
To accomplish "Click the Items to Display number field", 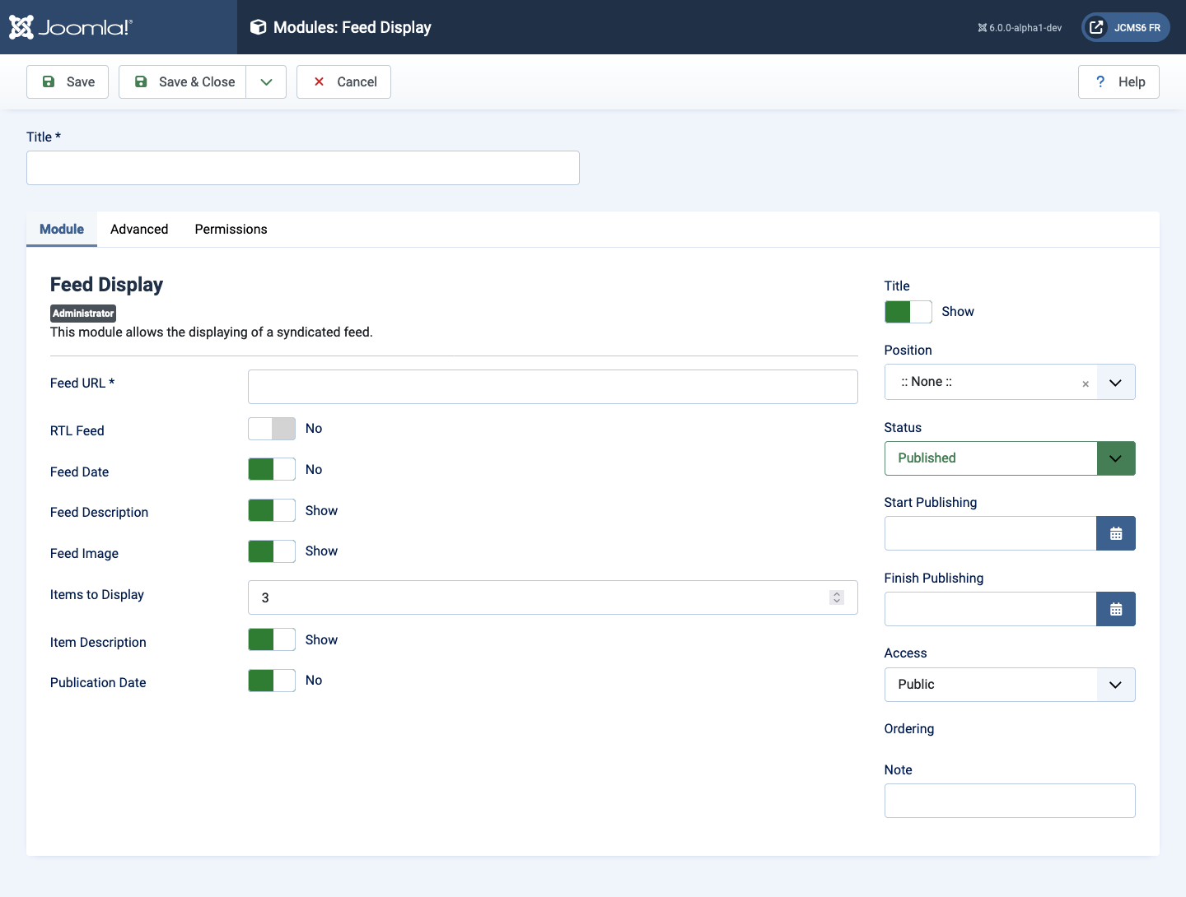I will click(553, 597).
